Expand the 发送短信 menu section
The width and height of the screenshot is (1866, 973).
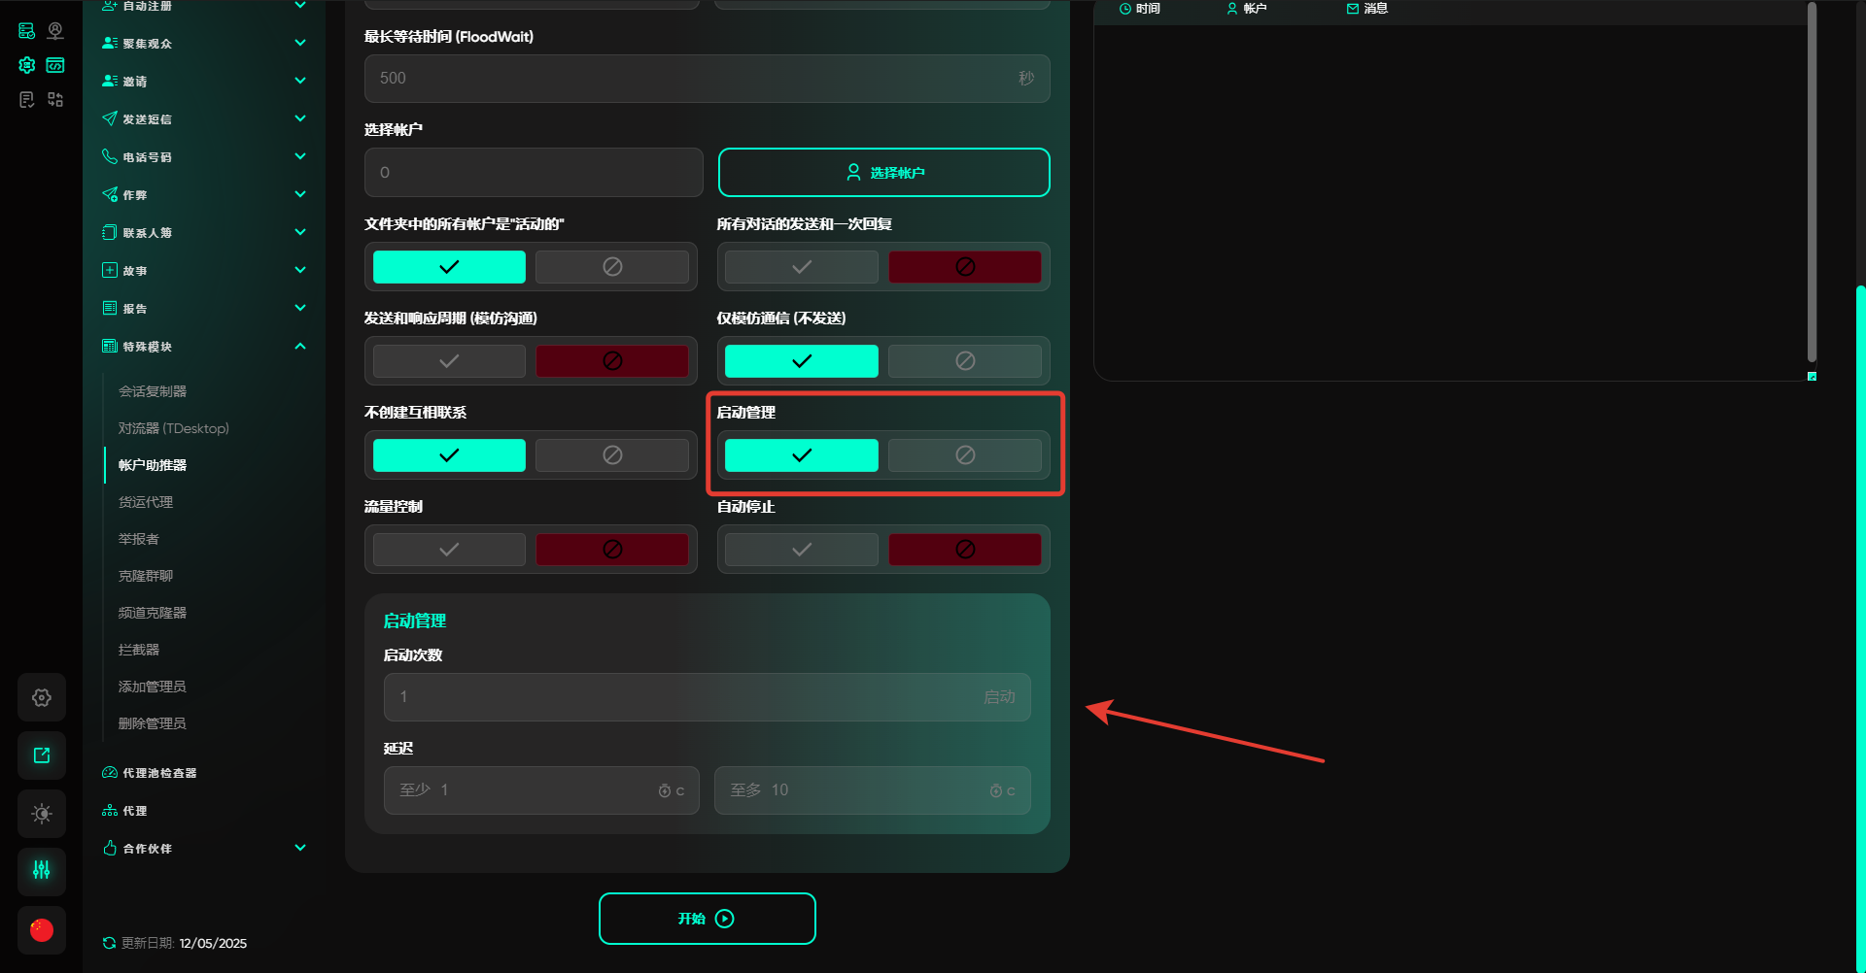[300, 118]
